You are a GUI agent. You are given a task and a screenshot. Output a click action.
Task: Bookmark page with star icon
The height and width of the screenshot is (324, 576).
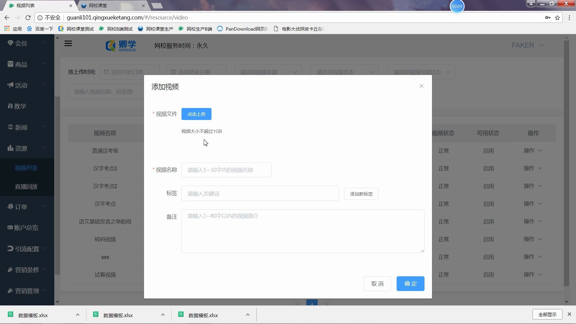[x=557, y=18]
